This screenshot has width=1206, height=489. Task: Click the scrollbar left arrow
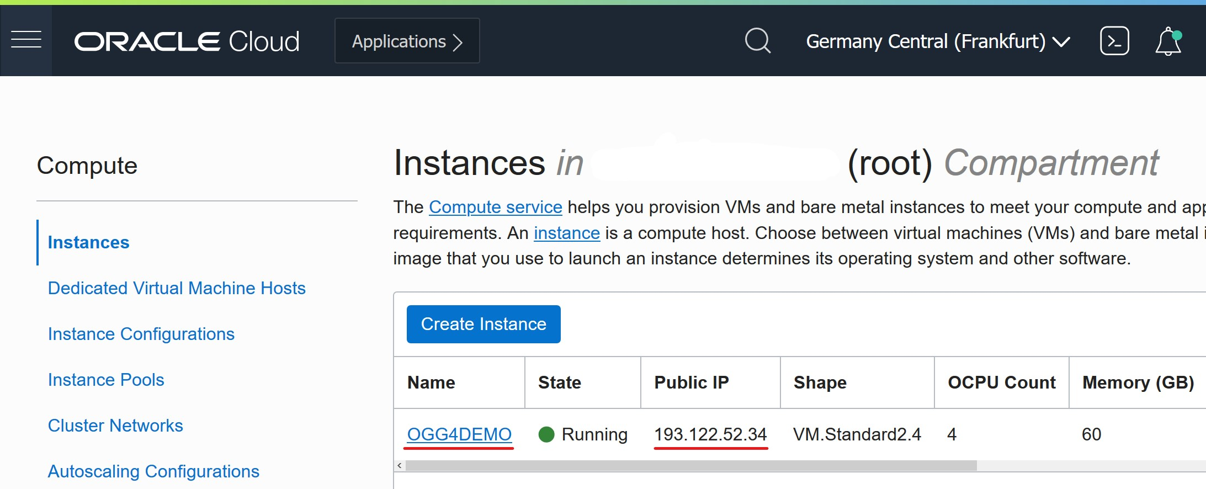point(400,466)
